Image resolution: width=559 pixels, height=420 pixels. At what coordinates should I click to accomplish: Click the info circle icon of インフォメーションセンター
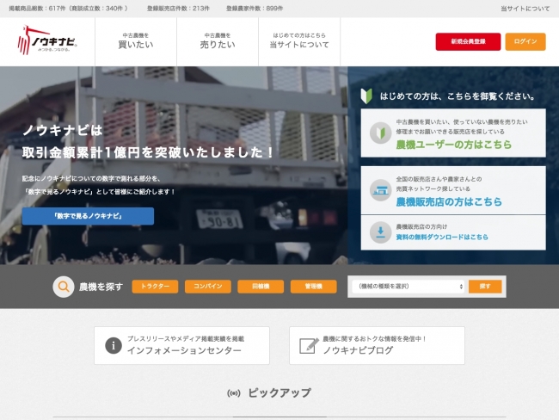click(114, 345)
